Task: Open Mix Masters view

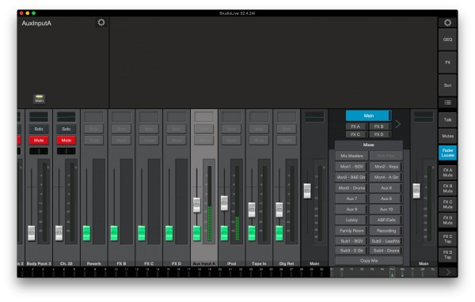Action: point(351,156)
